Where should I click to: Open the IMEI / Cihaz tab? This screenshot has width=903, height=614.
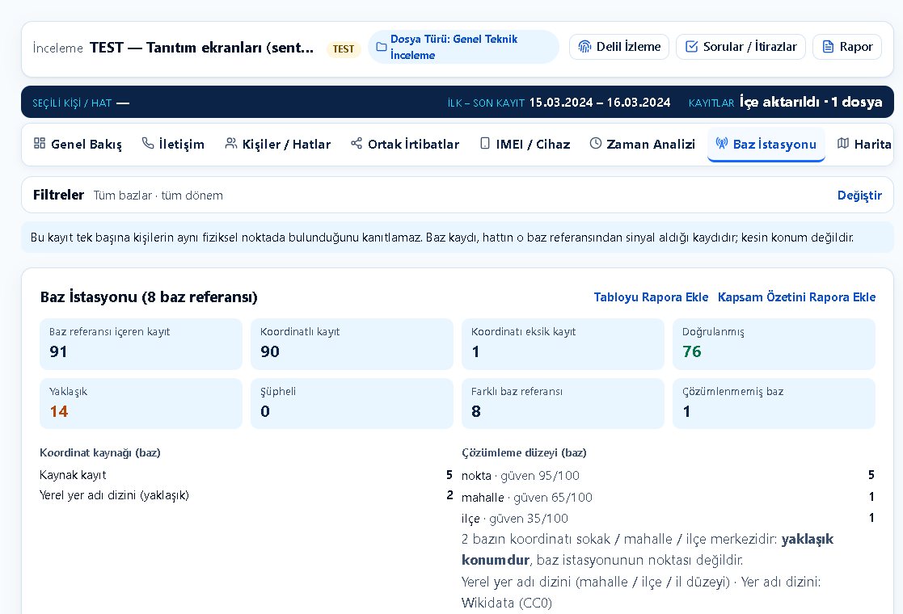(525, 144)
